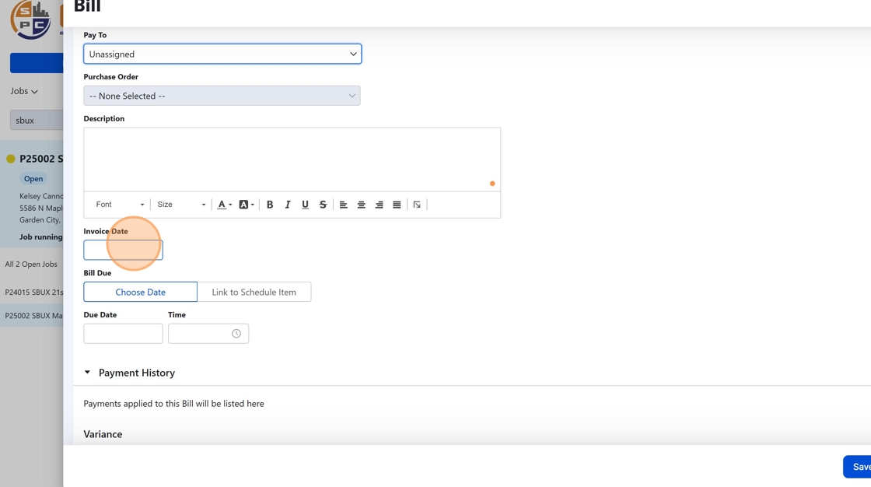This screenshot has width=871, height=487.
Task: Toggle italic text formatting
Action: click(288, 205)
